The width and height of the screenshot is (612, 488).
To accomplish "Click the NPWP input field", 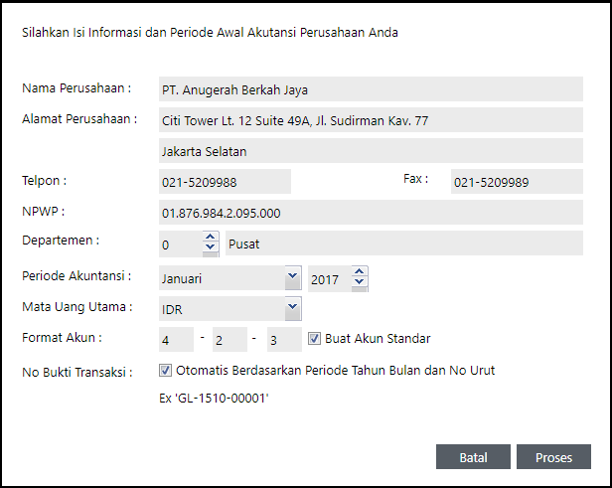I will click(370, 213).
